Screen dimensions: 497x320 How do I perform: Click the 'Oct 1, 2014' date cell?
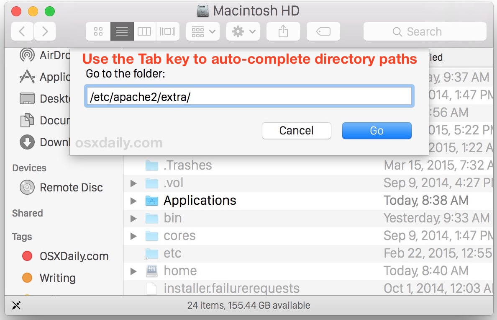pyautogui.click(x=438, y=288)
